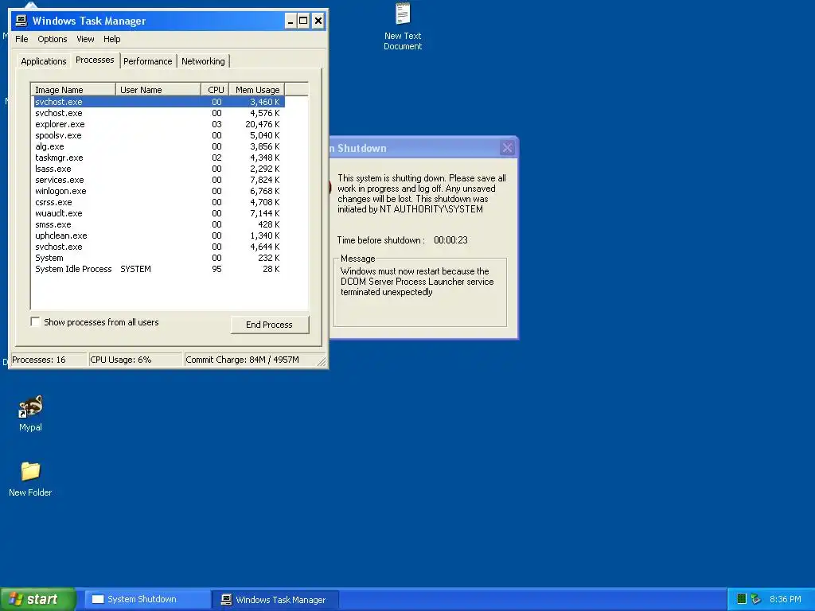This screenshot has height=611, width=815.
Task: Open the Options menu
Action: pos(52,39)
